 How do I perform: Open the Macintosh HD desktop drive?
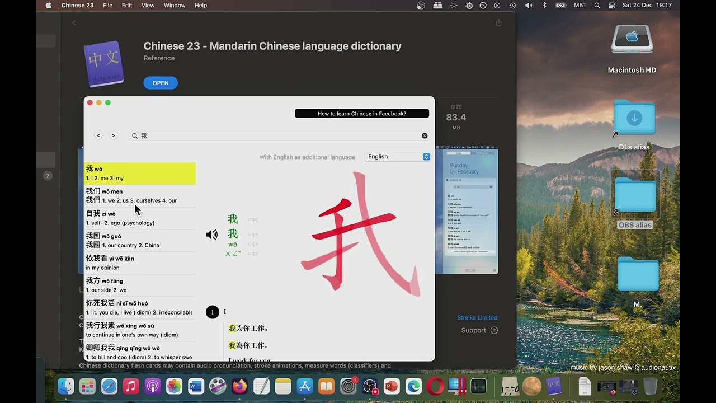click(x=632, y=49)
